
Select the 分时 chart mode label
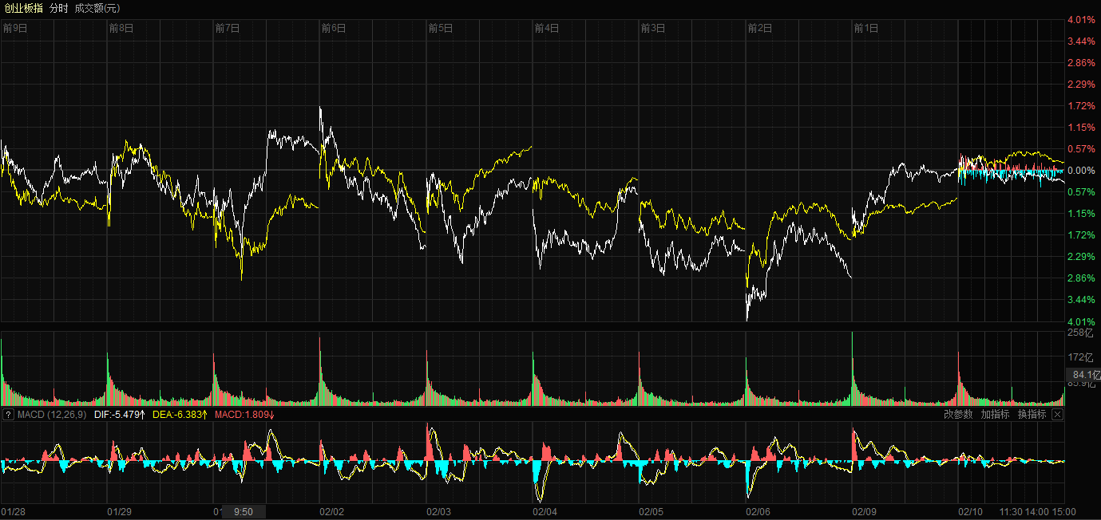[58, 8]
